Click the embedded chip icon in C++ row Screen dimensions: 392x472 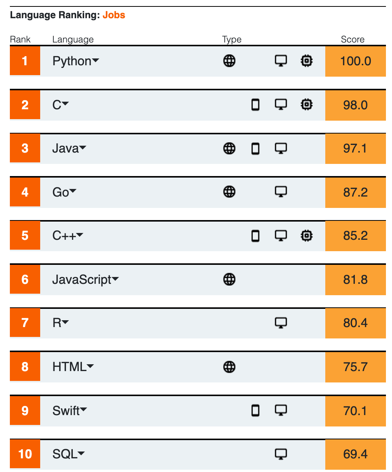pos(306,236)
